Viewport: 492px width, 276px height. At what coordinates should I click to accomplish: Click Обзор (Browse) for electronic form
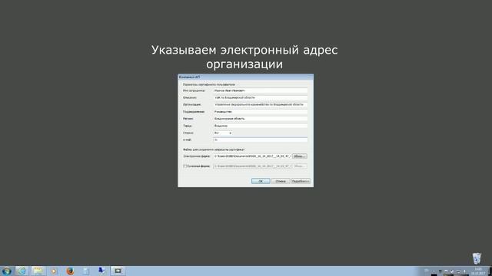pos(300,156)
